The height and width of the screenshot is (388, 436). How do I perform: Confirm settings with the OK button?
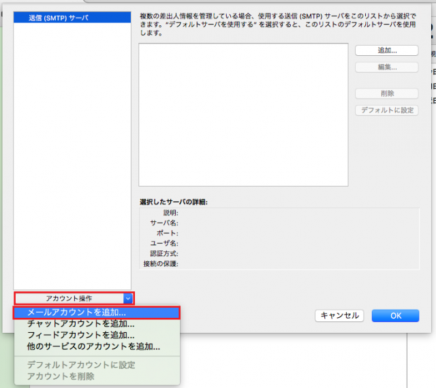(395, 316)
